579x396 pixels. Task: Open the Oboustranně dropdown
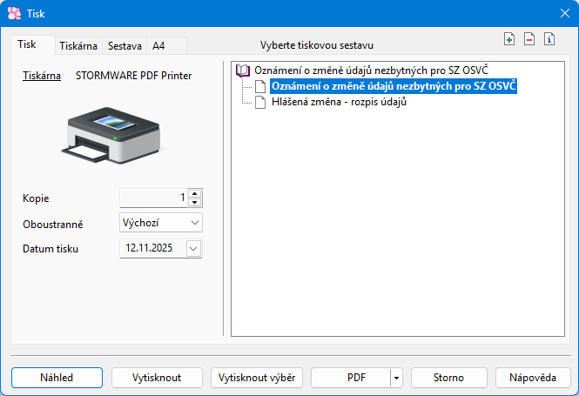194,223
